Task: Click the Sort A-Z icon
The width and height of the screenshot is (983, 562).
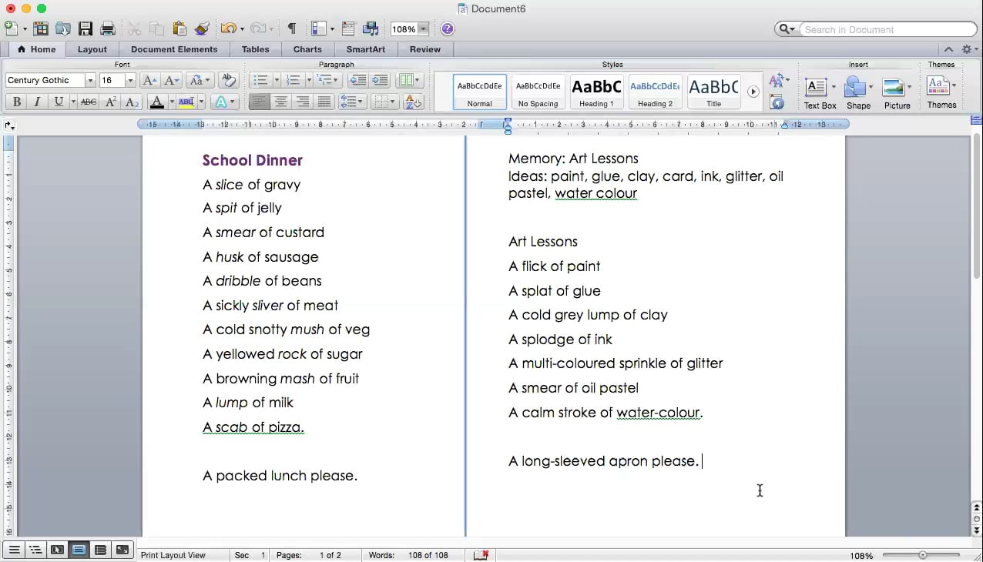Action: pyautogui.click(x=413, y=102)
